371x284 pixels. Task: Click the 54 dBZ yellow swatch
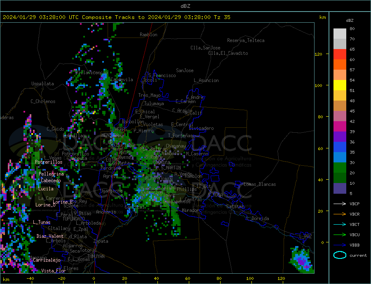pyautogui.click(x=340, y=85)
